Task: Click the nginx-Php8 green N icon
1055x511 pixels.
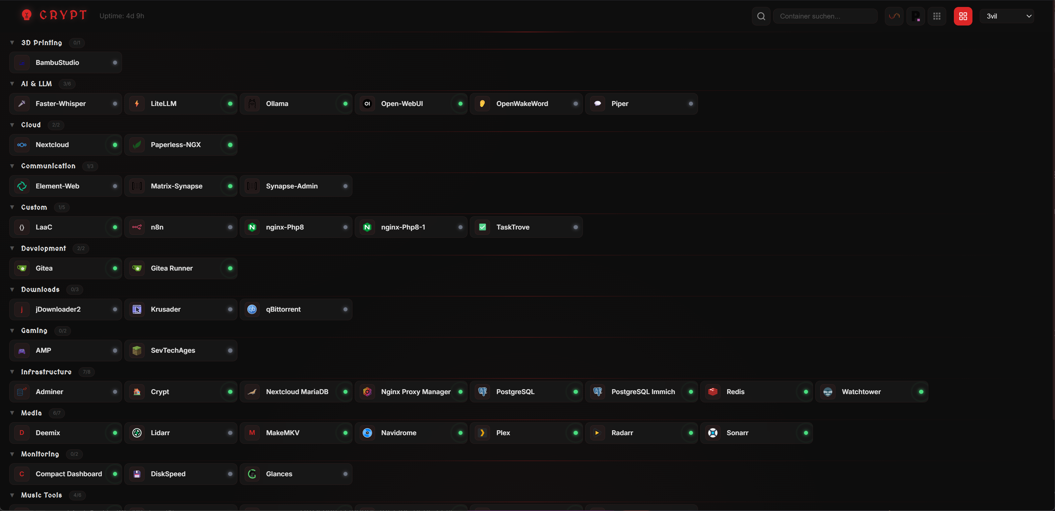Action: pos(252,227)
